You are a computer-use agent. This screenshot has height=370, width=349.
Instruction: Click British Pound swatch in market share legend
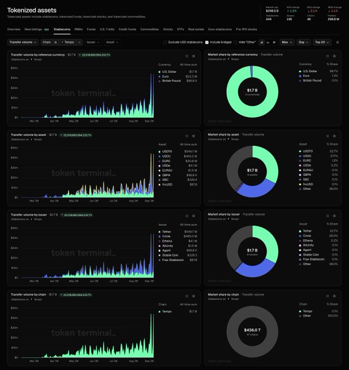pyautogui.click(x=300, y=81)
